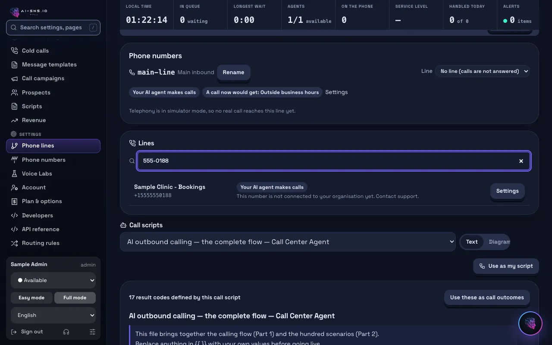Click the Voice Labs flask icon
The height and width of the screenshot is (345, 552).
[14, 173]
